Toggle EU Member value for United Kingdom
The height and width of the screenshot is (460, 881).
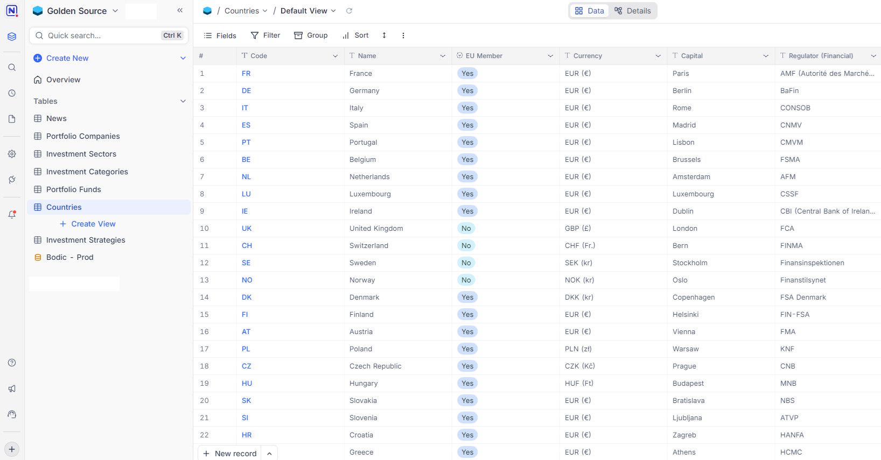coord(466,228)
